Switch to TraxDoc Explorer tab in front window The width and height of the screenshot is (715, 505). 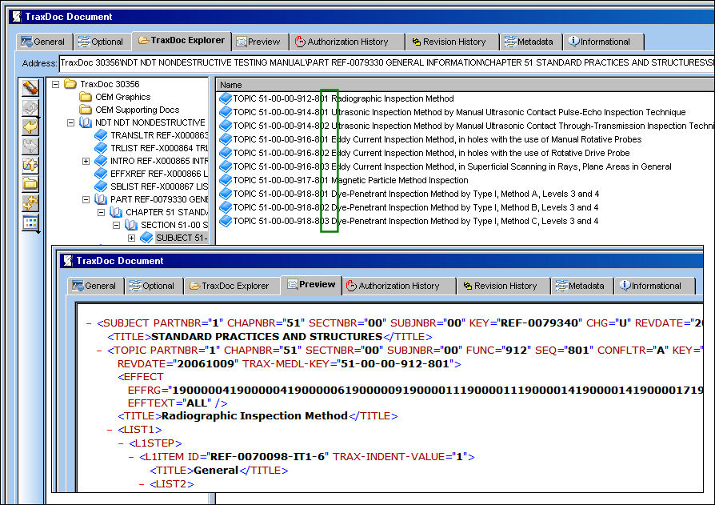point(232,286)
